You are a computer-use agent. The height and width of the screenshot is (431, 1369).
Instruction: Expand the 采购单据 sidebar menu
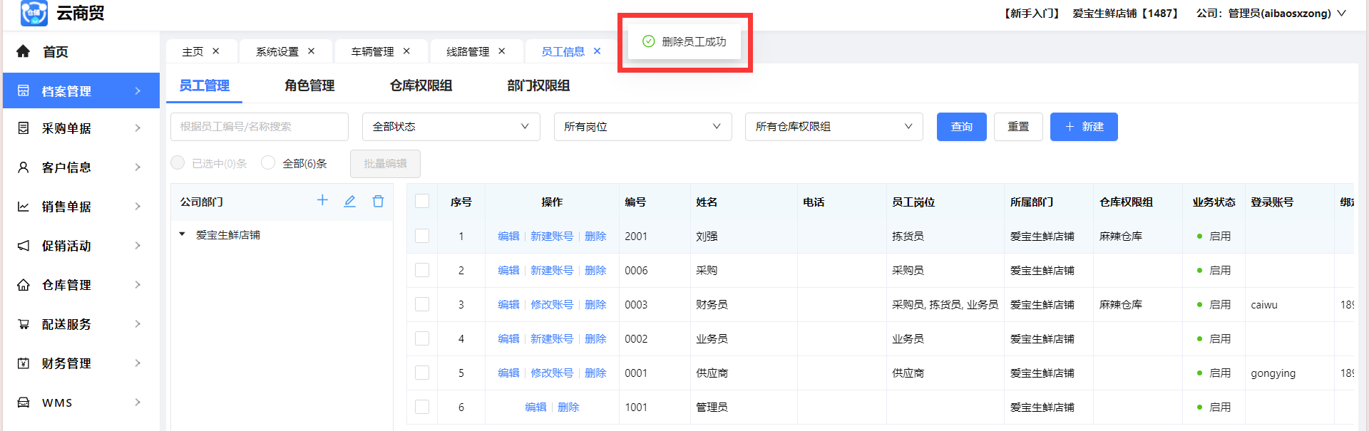pyautogui.click(x=81, y=128)
